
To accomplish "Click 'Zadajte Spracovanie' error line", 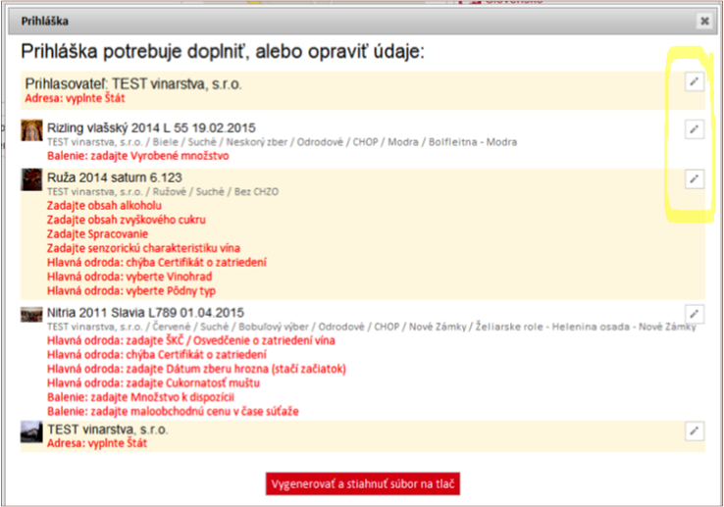I will coord(97,234).
